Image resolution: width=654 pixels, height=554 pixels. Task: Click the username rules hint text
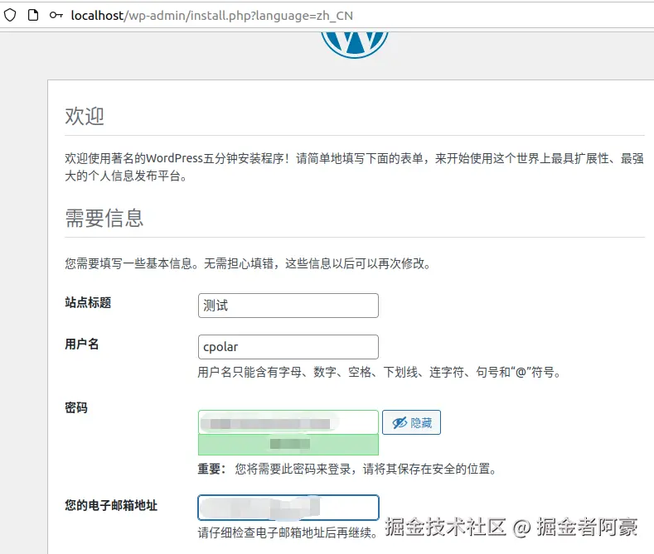(x=380, y=372)
